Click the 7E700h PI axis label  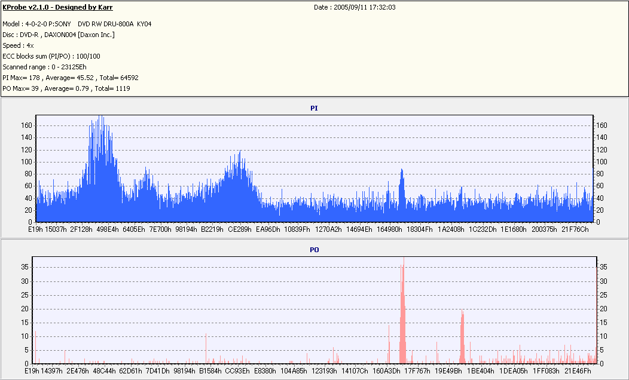tap(160, 229)
